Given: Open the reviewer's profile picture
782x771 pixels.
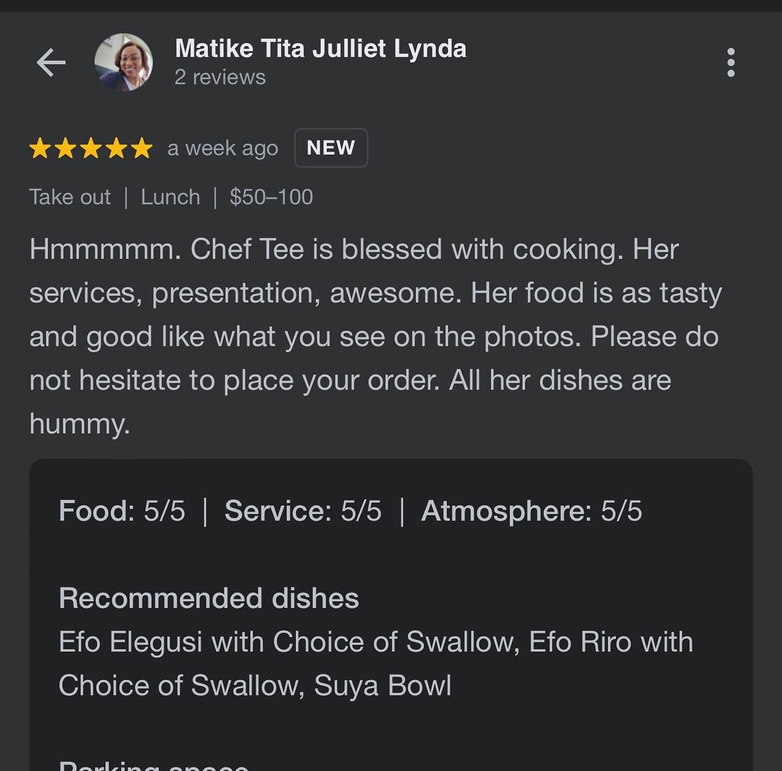Looking at the screenshot, I should (x=124, y=62).
